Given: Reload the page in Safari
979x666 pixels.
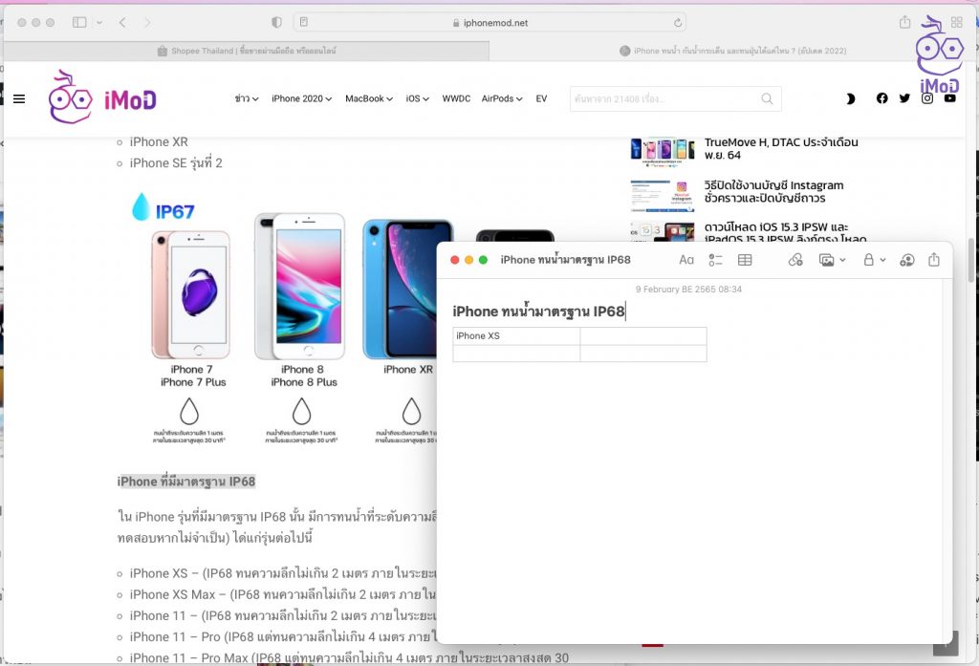Looking at the screenshot, I should pos(678,22).
